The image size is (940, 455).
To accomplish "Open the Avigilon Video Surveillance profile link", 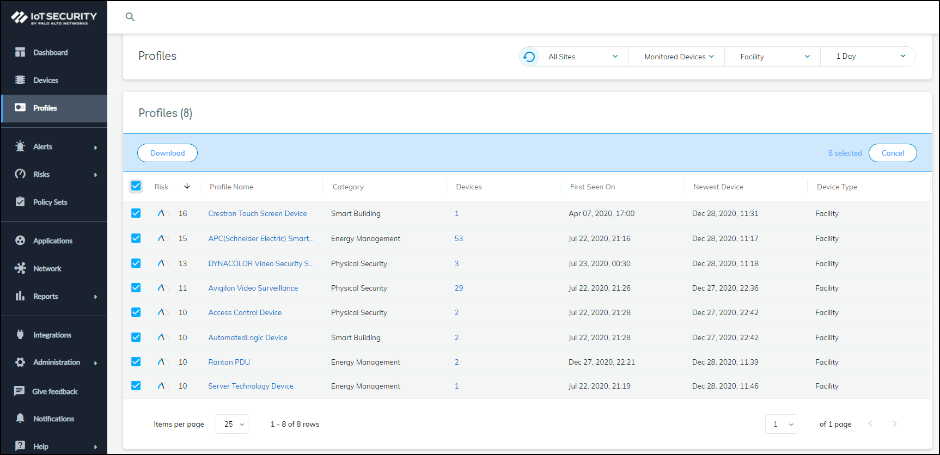I will tap(253, 288).
